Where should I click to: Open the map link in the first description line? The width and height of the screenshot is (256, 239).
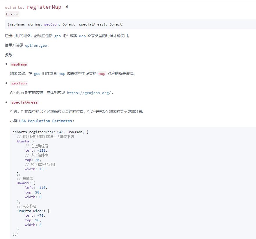pos(82,36)
